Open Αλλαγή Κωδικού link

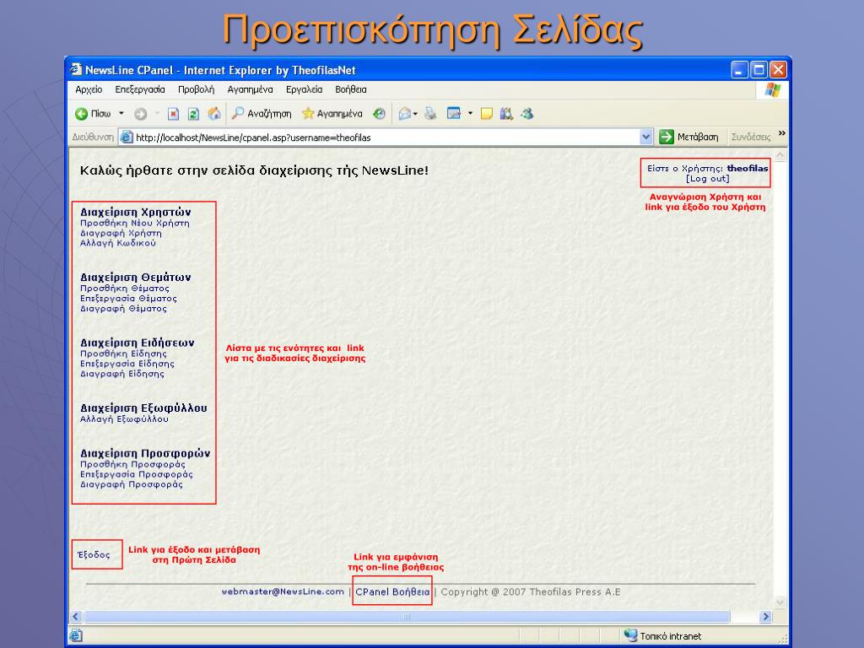(x=118, y=243)
